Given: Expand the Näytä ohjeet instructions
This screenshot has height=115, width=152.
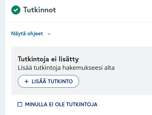Looking at the screenshot, I should coord(31,34).
